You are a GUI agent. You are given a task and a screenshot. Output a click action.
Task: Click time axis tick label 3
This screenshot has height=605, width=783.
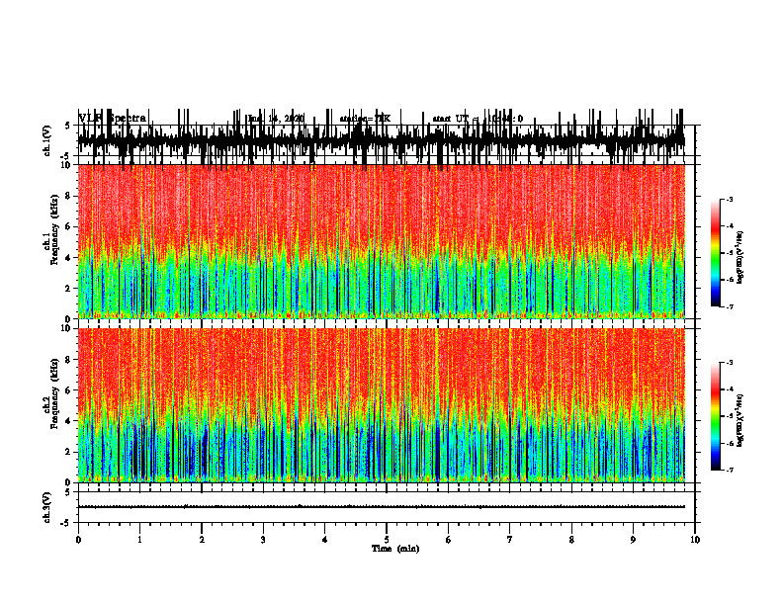click(x=263, y=540)
